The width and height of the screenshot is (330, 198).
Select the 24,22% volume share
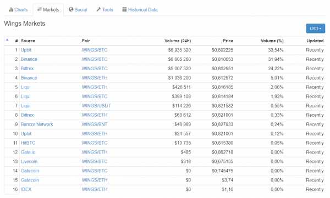coord(276,69)
